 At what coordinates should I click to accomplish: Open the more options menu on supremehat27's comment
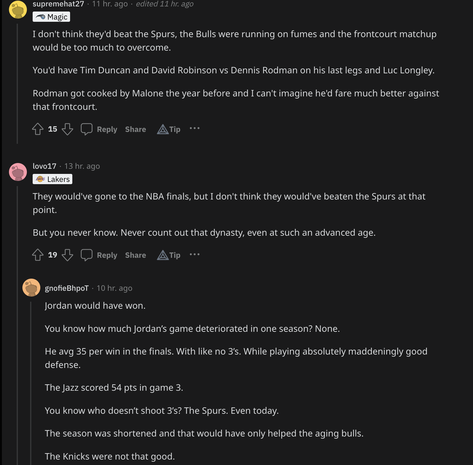point(195,128)
